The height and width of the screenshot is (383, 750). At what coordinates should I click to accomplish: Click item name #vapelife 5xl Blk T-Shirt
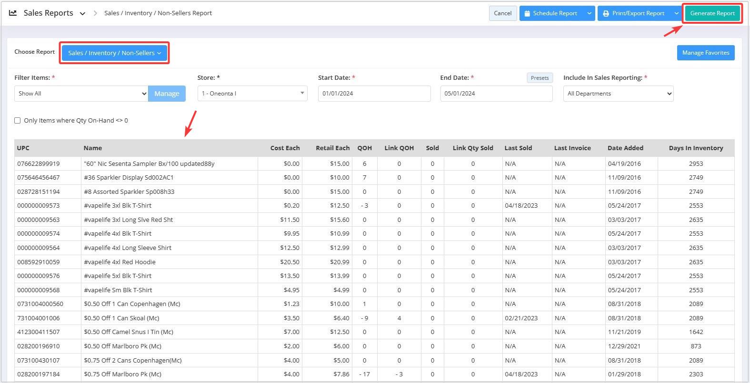pyautogui.click(x=118, y=276)
